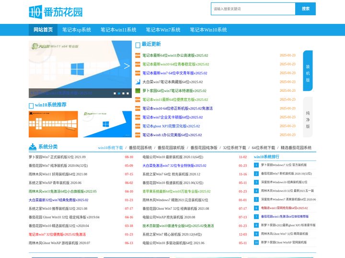Click rank 1 badge for 萝卜家园Windows7 32位

[x=256, y=165]
